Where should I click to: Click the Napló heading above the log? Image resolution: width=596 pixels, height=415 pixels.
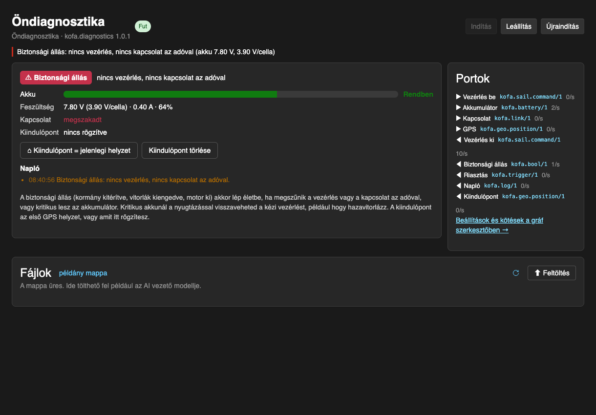click(x=30, y=168)
